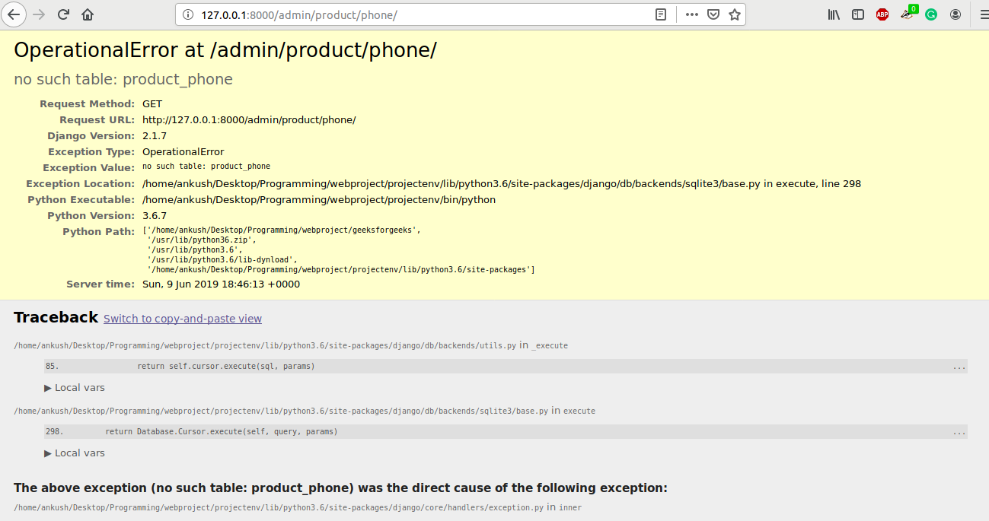Expand code context for line 298

pos(959,432)
